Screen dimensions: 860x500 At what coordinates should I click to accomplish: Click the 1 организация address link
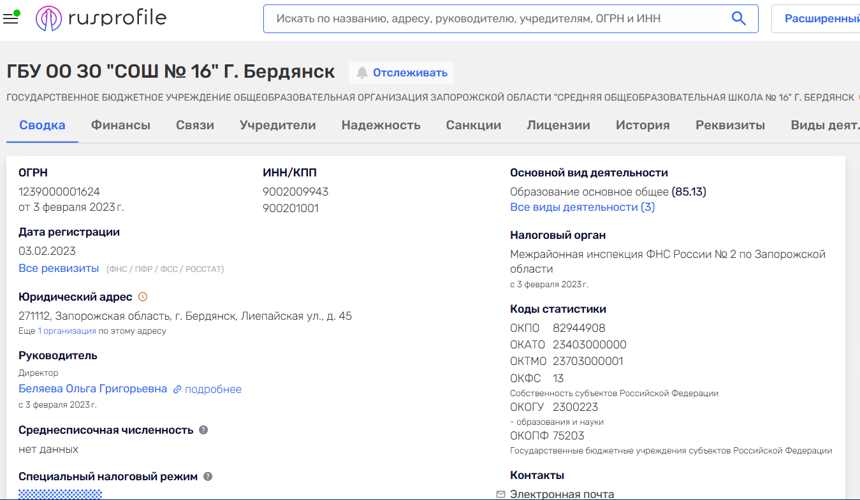point(67,331)
